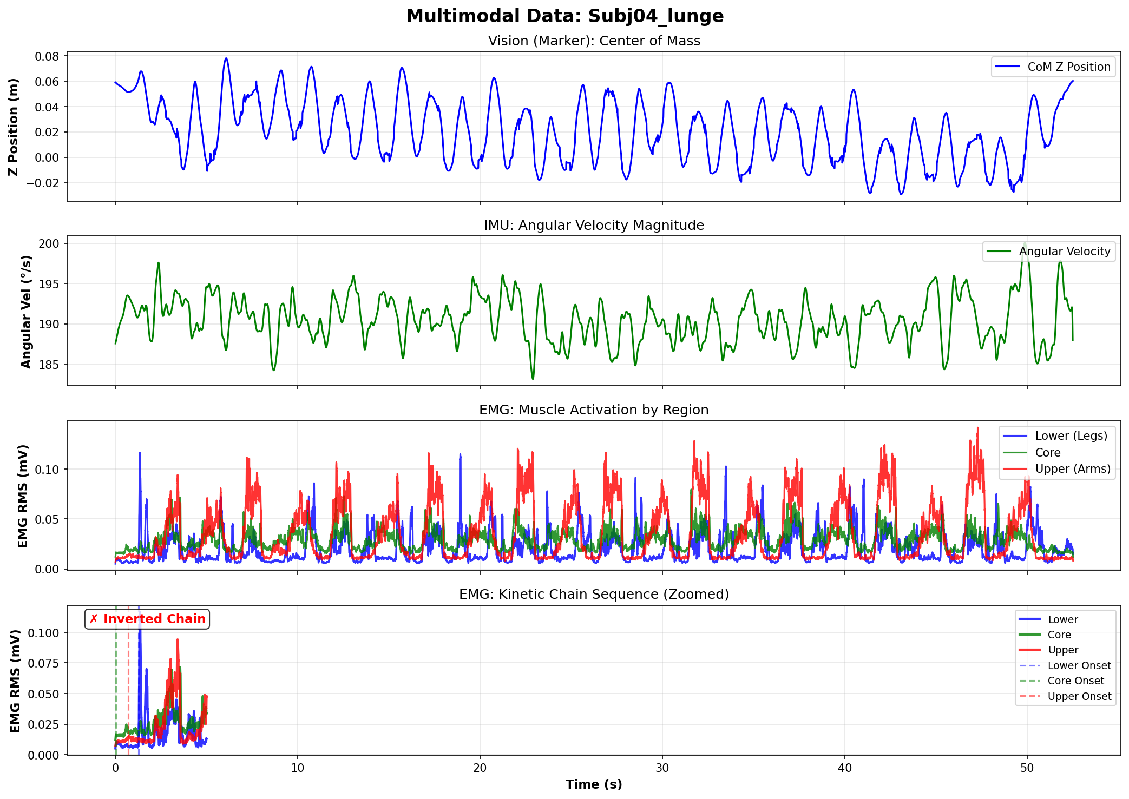Click the Lower Onset legend entry
The width and height of the screenshot is (1129, 799).
tap(1079, 666)
